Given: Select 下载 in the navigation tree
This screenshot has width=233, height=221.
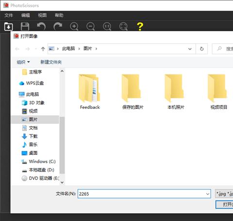Looking at the screenshot, I should click(33, 136).
